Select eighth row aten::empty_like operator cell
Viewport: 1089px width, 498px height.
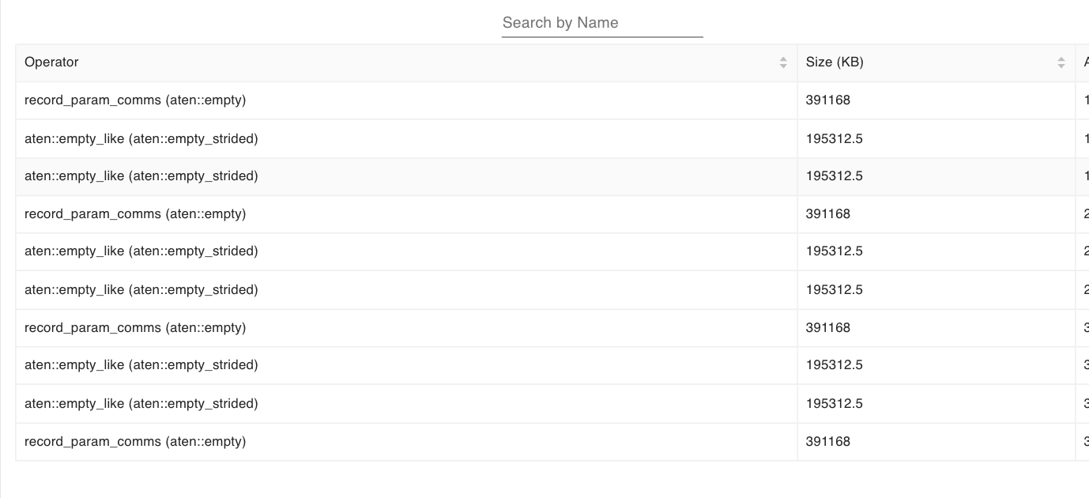[x=141, y=365]
